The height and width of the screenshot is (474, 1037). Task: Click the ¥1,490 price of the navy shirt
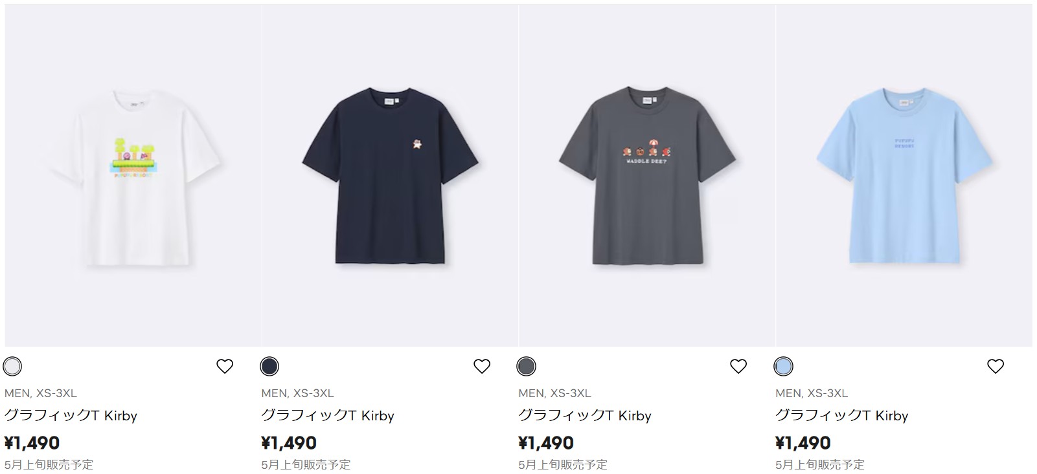(x=290, y=443)
